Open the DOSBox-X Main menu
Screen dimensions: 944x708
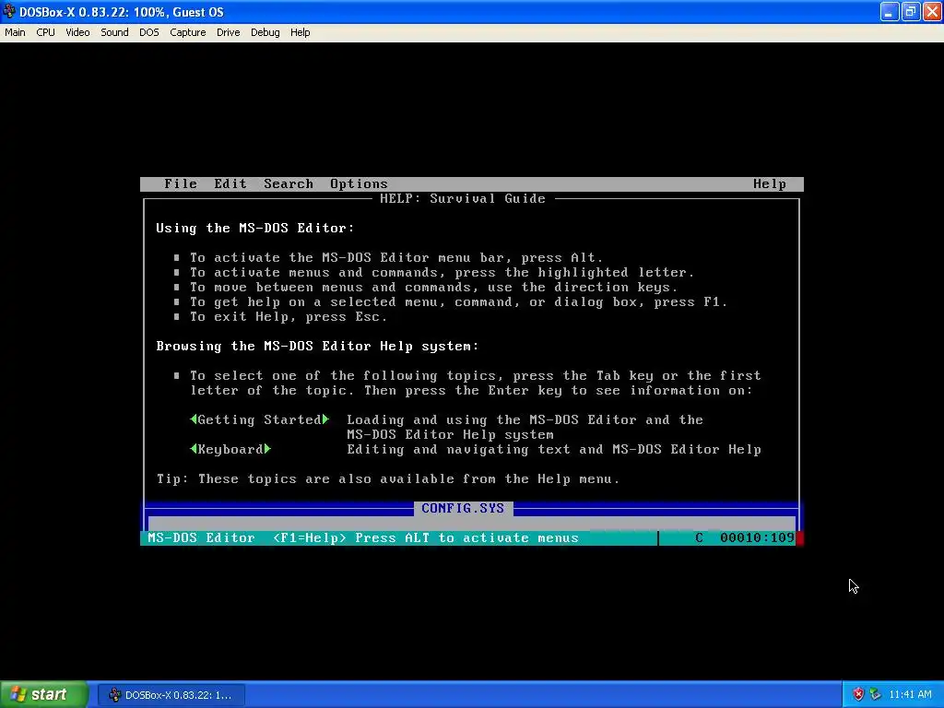[15, 32]
